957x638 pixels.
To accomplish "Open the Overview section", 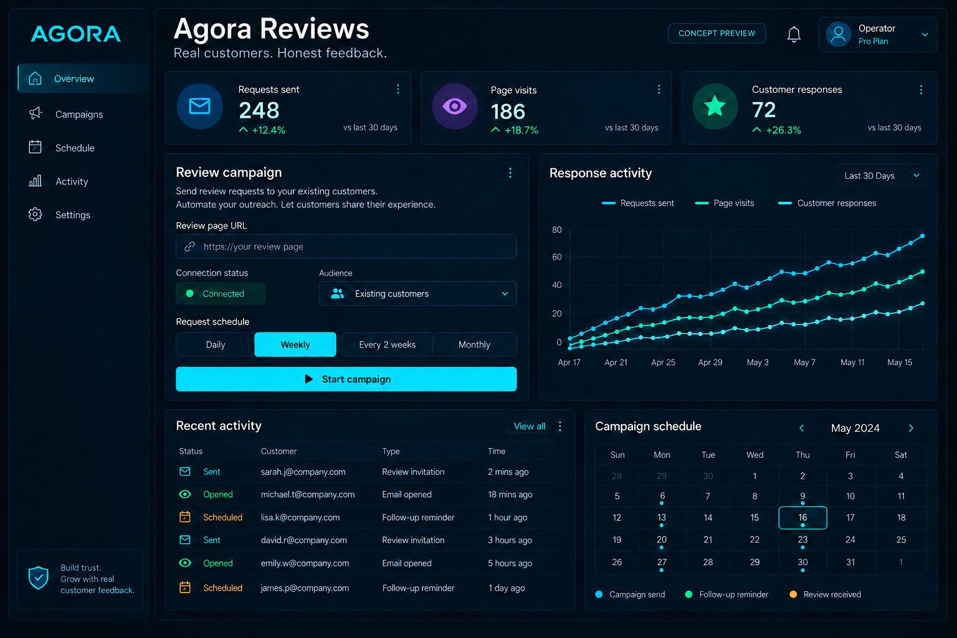I will click(x=83, y=79).
